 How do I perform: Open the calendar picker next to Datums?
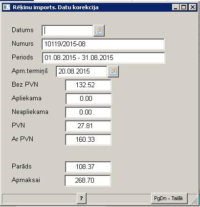pyautogui.click(x=99, y=31)
